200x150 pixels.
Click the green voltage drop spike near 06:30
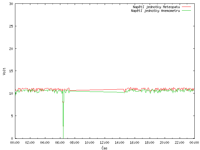[63, 115]
